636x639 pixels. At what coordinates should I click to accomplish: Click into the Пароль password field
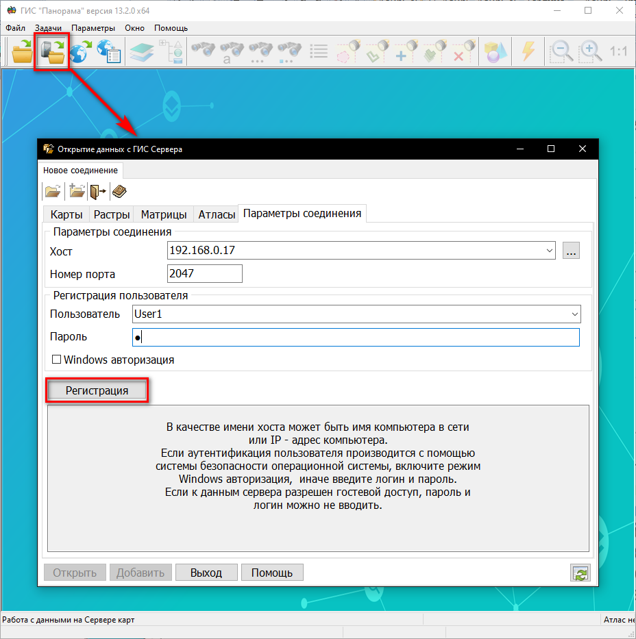coord(356,337)
